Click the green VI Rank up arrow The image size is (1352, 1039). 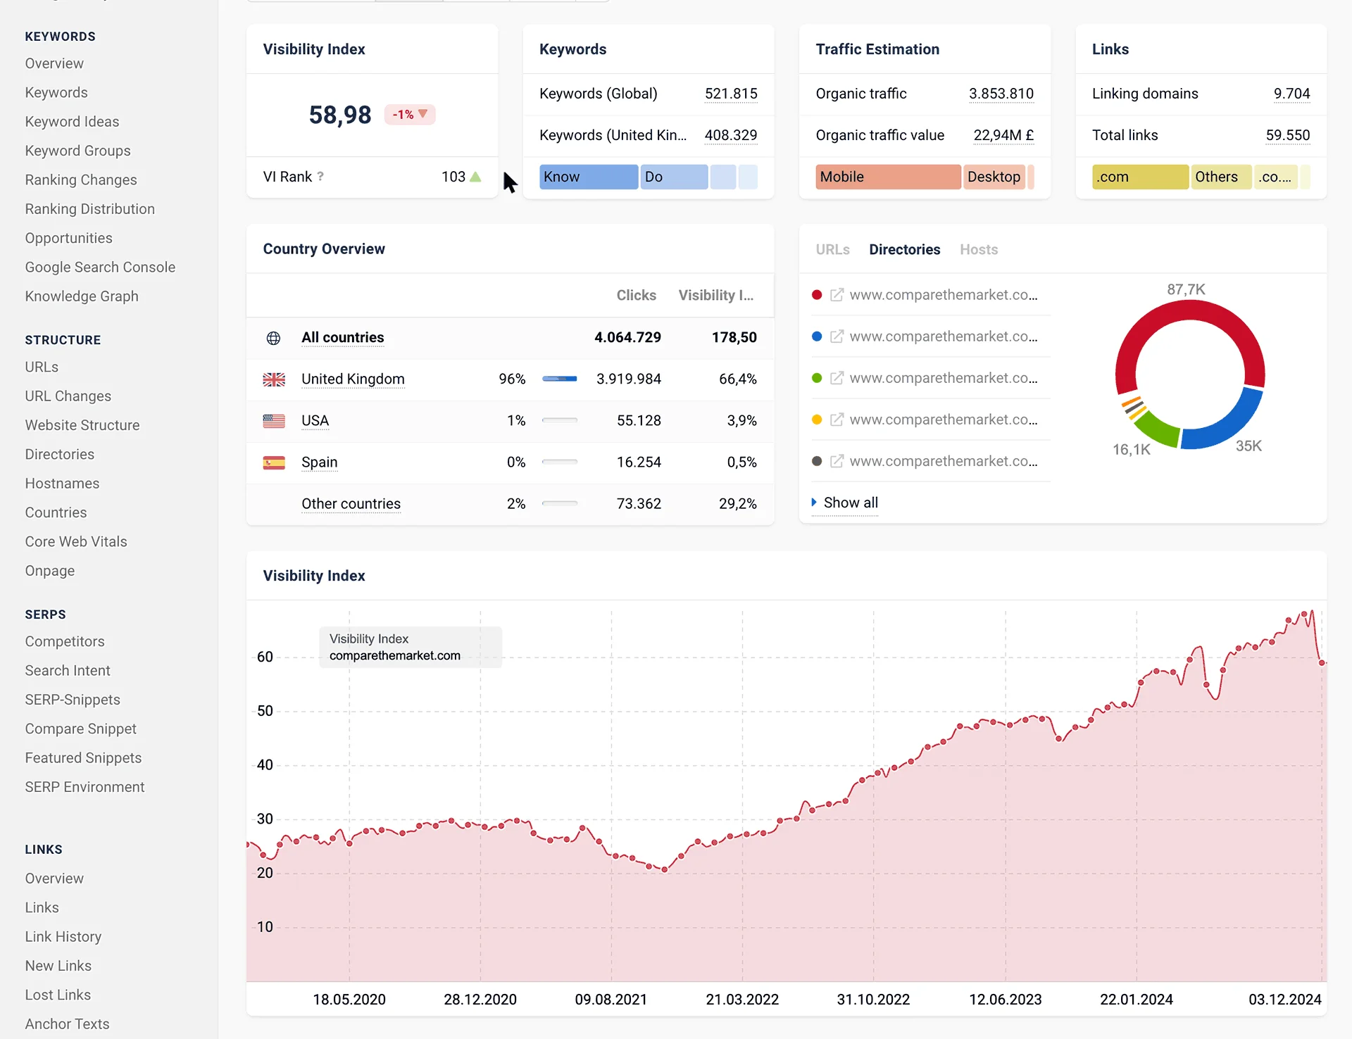point(475,177)
